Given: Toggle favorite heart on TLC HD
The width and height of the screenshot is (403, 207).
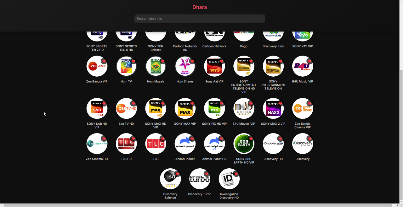Looking at the screenshot, I should coord(133,139).
